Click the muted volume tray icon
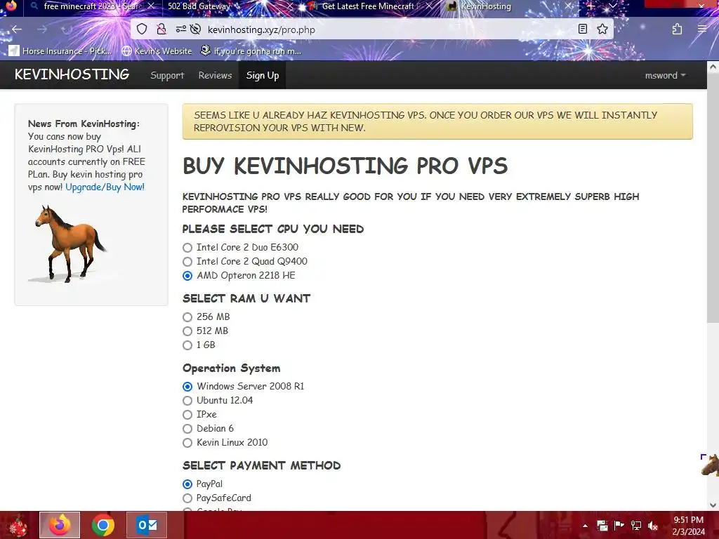This screenshot has height=539, width=719. 653,526
